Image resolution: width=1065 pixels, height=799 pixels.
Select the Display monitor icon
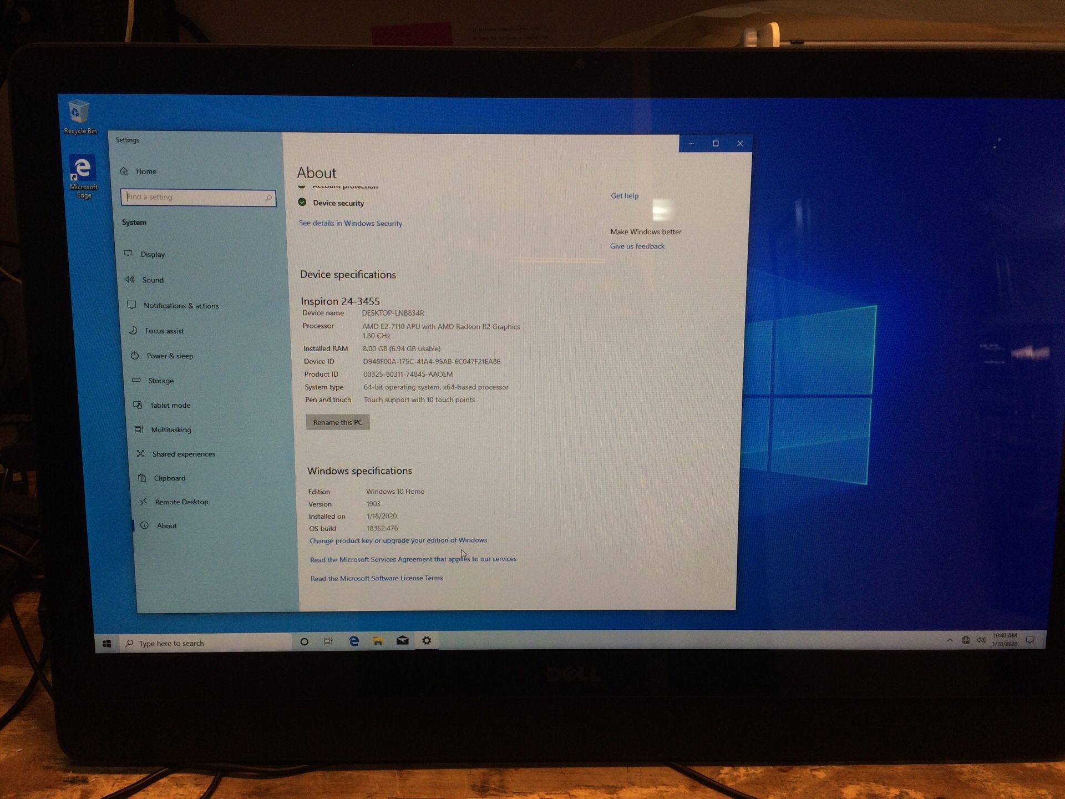(x=128, y=254)
